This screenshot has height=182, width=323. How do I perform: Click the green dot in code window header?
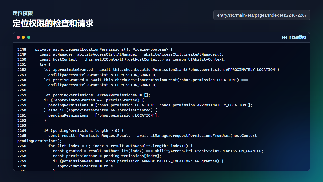[29, 37]
